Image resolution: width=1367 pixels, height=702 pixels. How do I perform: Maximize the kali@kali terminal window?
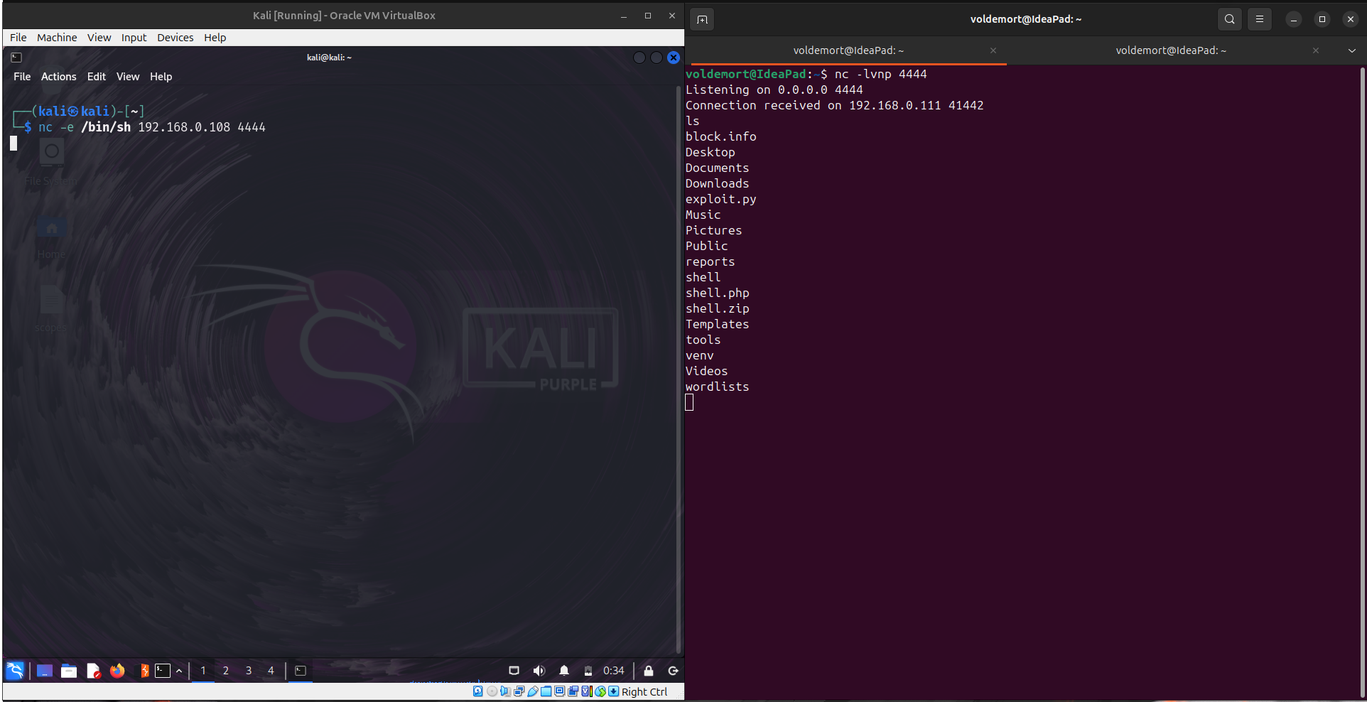657,58
